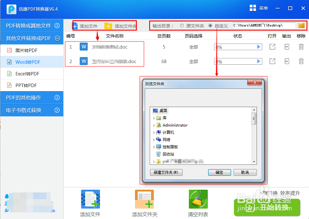Viewport: 309px width, 219px height.
Task: Expand the 电子书格式转换 section
Action: point(57,110)
